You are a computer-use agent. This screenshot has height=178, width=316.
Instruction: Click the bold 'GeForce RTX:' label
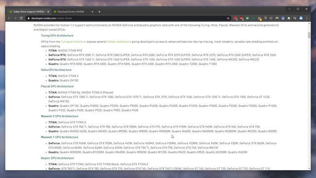point(57,55)
